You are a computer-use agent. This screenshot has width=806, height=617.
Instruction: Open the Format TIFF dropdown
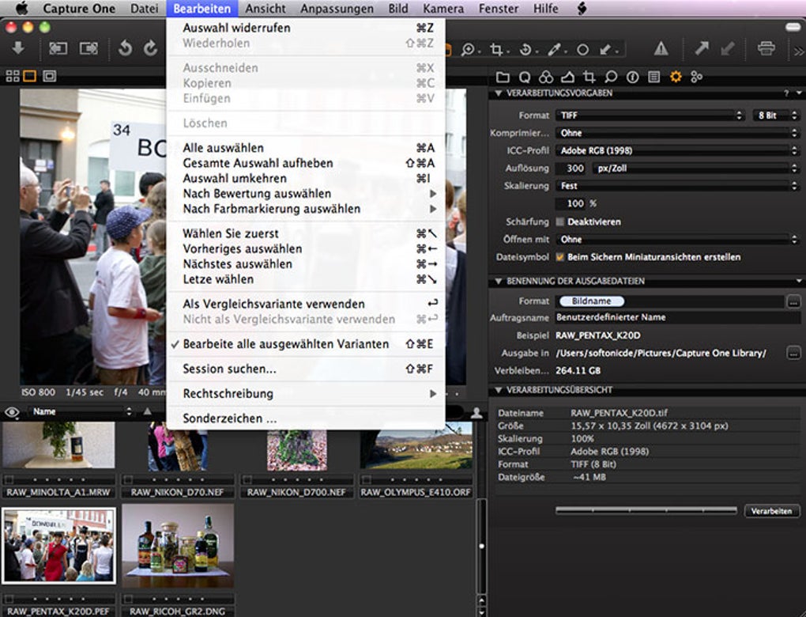coord(650,115)
